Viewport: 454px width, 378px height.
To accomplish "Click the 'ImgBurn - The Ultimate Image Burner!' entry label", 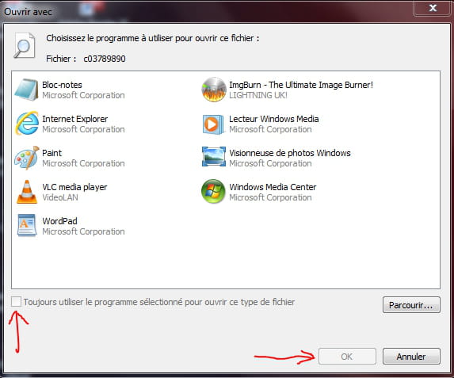I will pyautogui.click(x=301, y=85).
